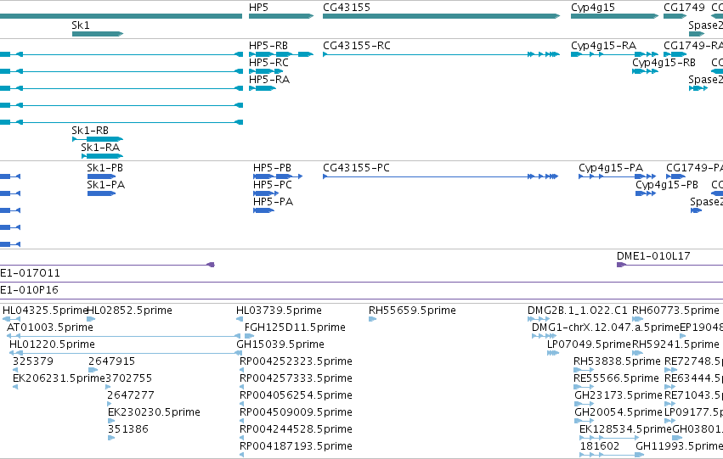The height and width of the screenshot is (459, 723).
Task: Click GH11993.5prime EST label
Action: pyautogui.click(x=679, y=446)
